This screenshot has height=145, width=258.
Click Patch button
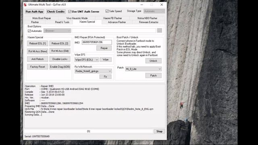(153, 76)
